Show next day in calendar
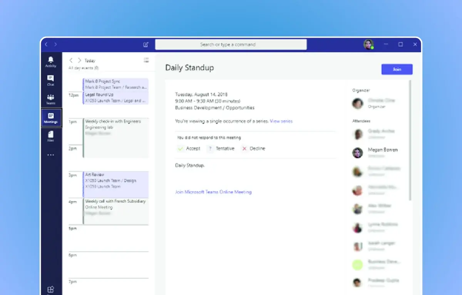The image size is (462, 295). click(79, 60)
